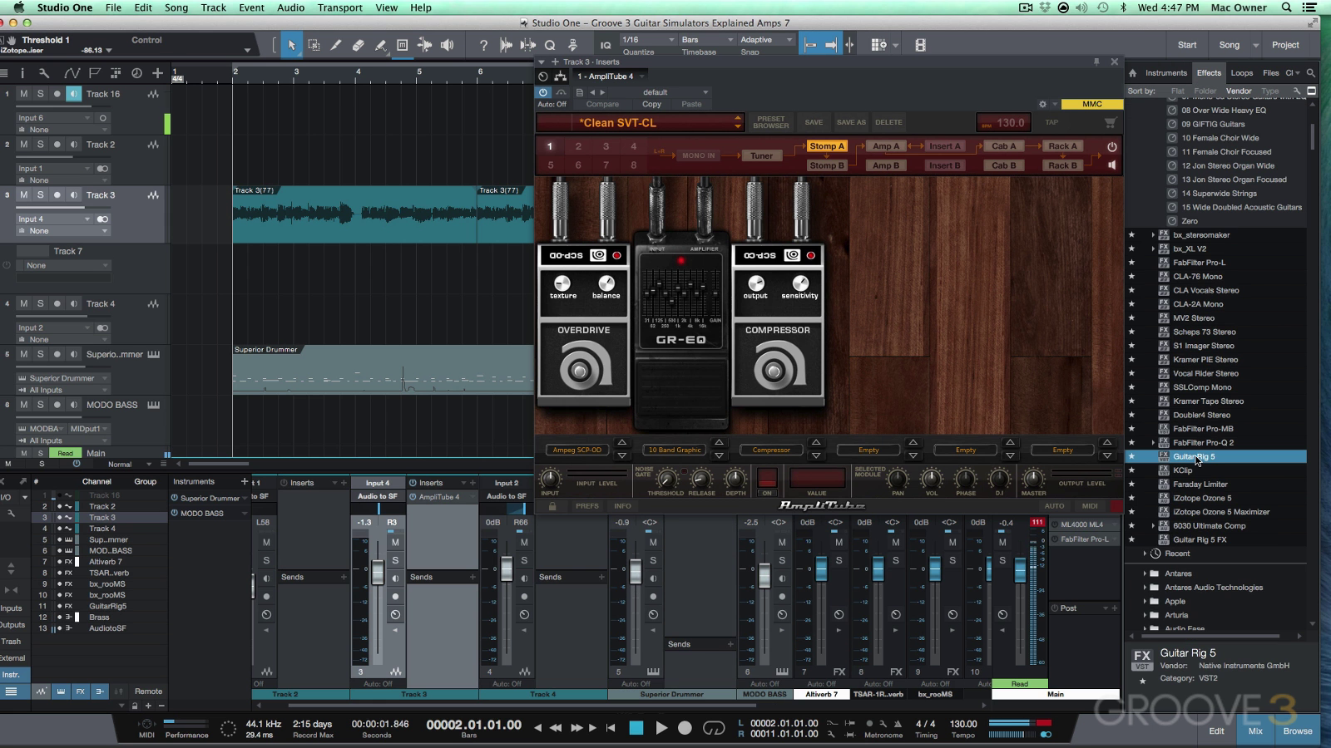Open the video player film icon

[x=920, y=45]
